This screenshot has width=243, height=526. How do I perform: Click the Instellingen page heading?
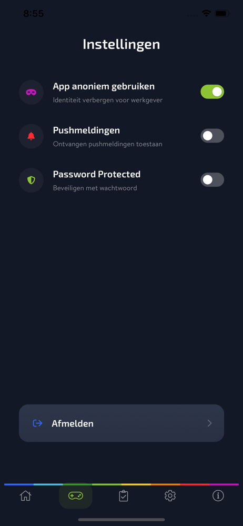click(x=121, y=44)
